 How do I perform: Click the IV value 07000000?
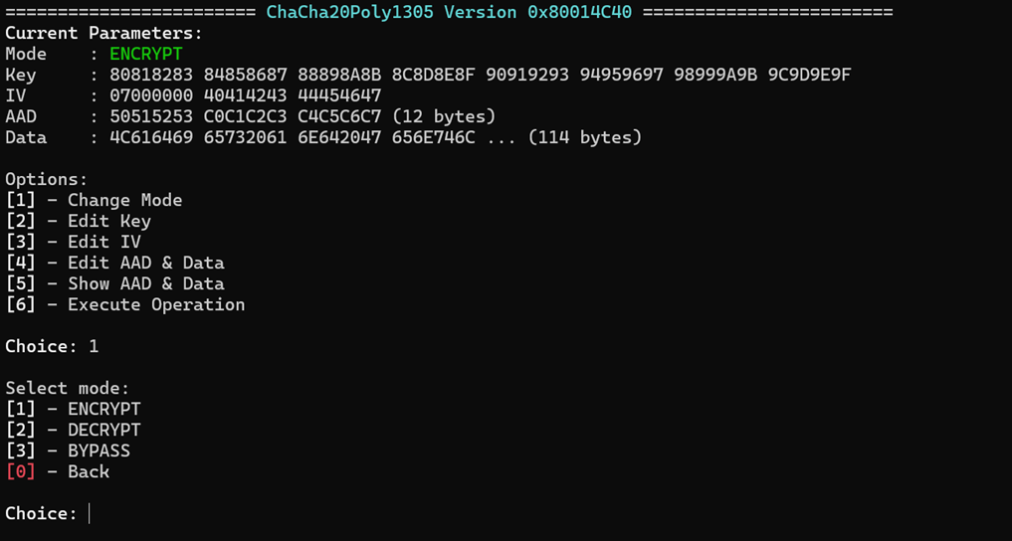tap(151, 95)
